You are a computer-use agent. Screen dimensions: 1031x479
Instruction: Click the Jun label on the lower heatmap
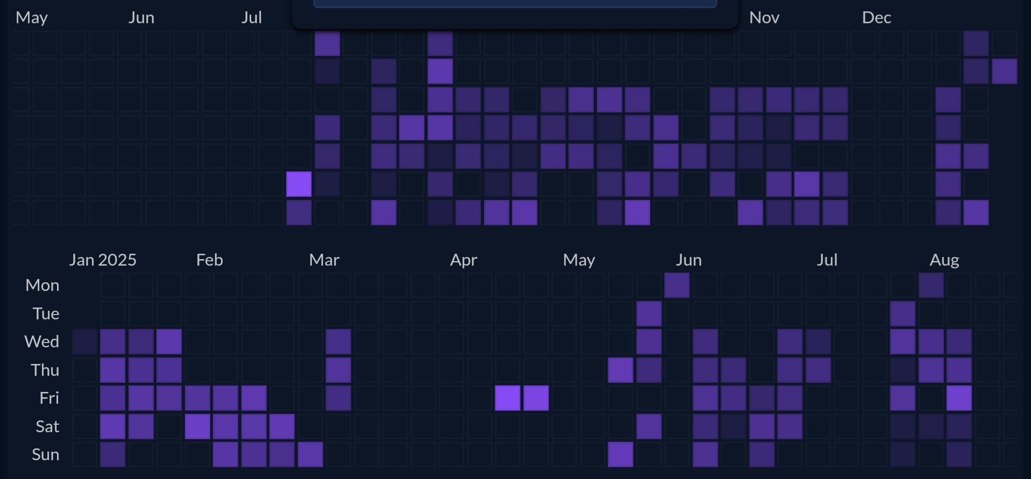688,260
